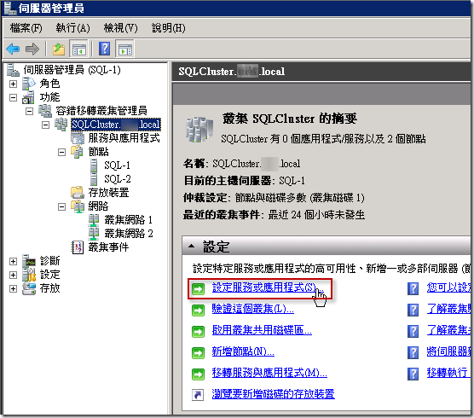Click 瀏覽要新增磁碟的存放裝置 link
This screenshot has height=418, width=474.
tap(274, 394)
